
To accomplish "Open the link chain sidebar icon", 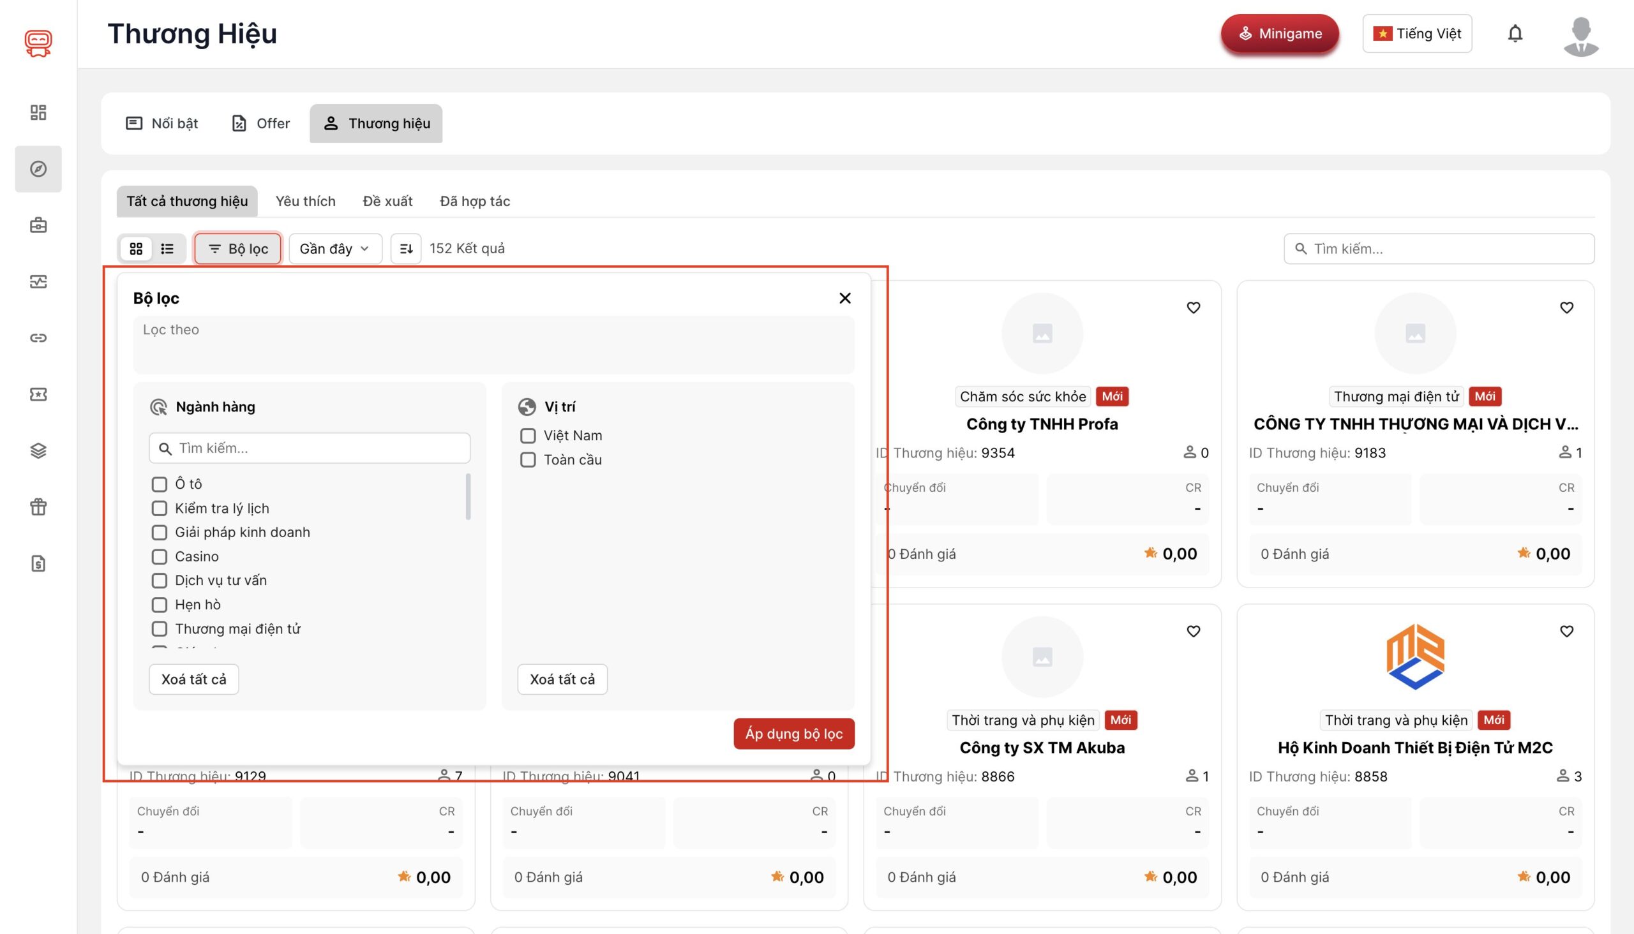I will 38,338.
